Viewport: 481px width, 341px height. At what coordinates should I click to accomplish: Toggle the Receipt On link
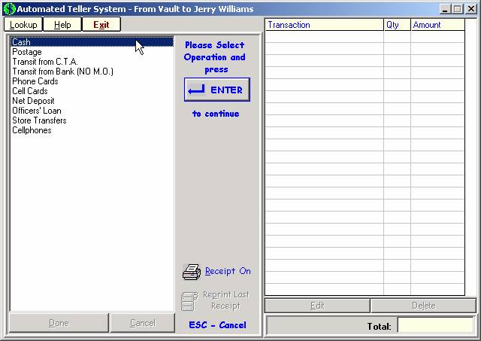(228, 271)
